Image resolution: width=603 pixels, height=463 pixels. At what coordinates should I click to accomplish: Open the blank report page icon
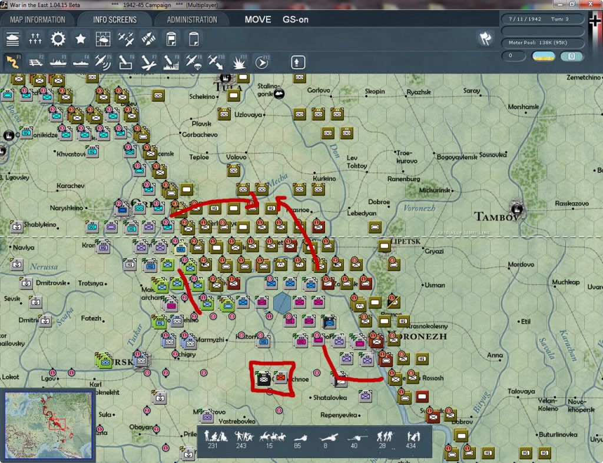point(194,39)
